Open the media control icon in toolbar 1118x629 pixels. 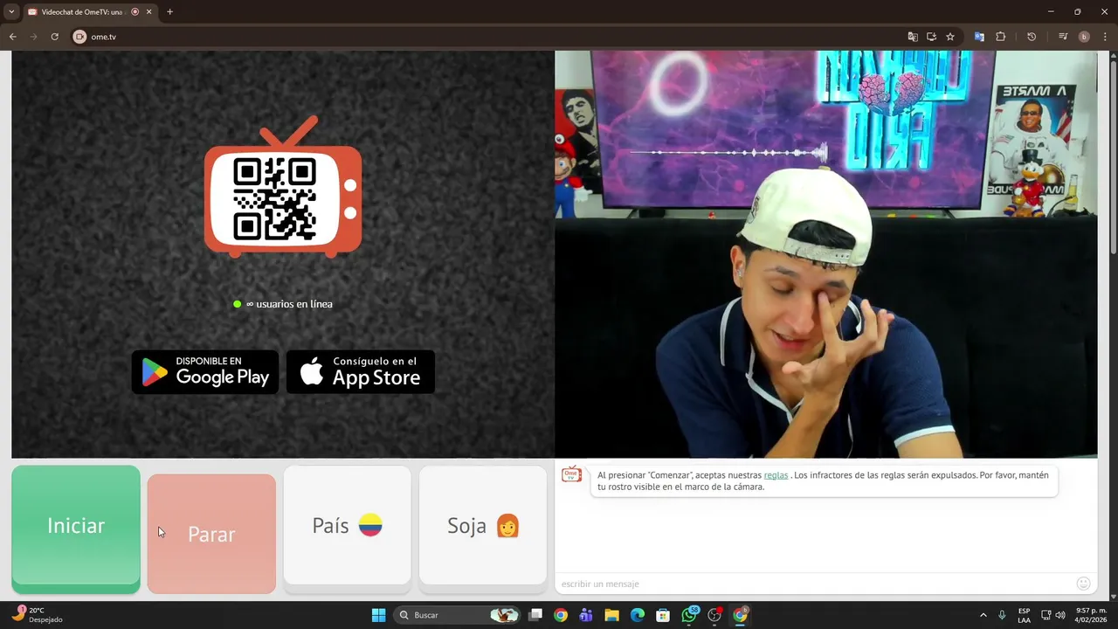[x=1063, y=37]
